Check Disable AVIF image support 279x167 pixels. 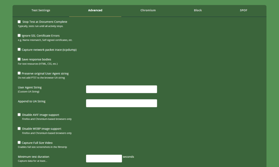[19, 114]
